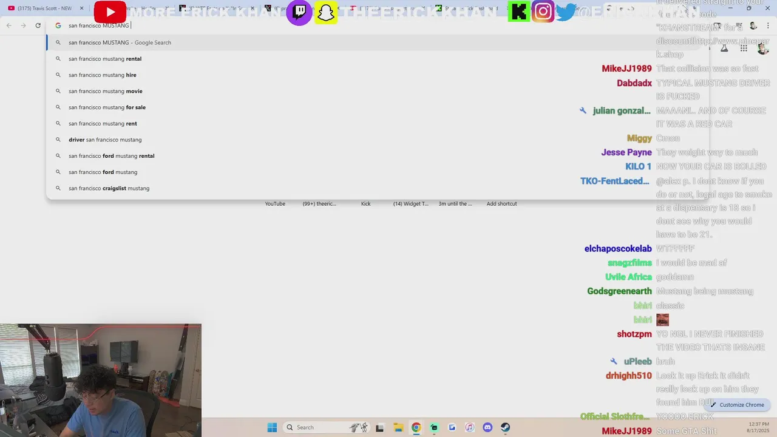Click the browser forward arrow

pos(23,25)
